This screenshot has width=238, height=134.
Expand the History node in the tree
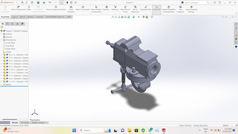click(1, 34)
